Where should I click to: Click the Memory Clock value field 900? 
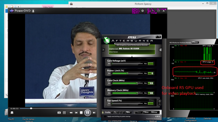(x=151, y=93)
